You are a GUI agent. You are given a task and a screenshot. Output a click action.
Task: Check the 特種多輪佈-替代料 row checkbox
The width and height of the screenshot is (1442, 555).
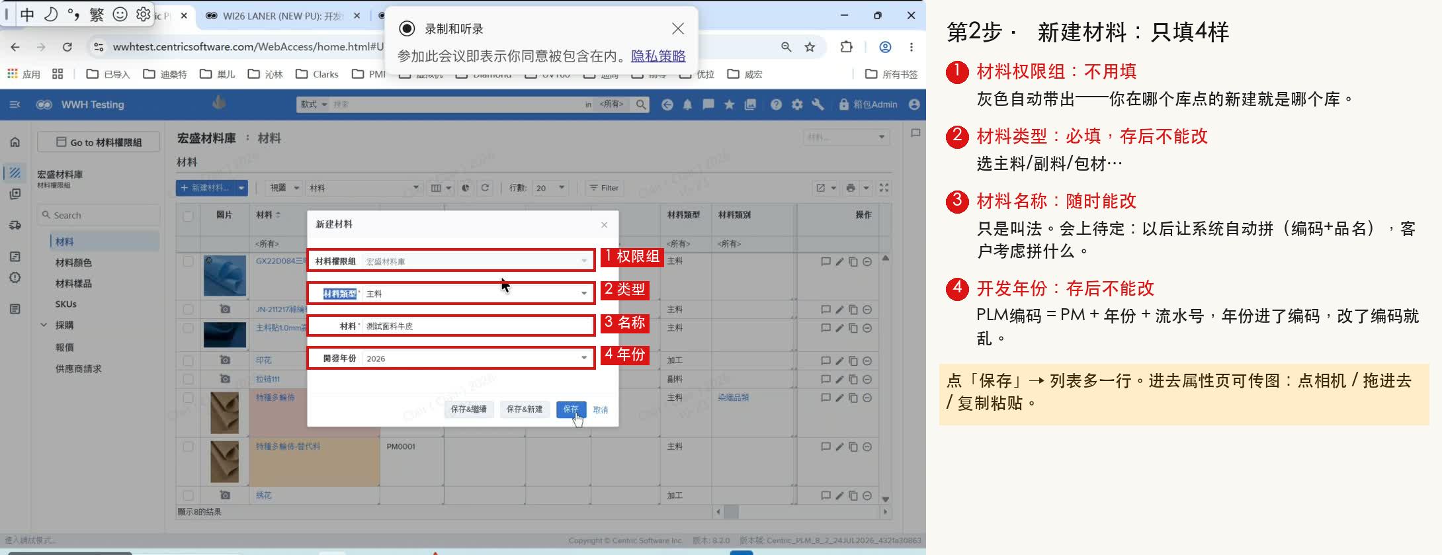click(x=188, y=447)
